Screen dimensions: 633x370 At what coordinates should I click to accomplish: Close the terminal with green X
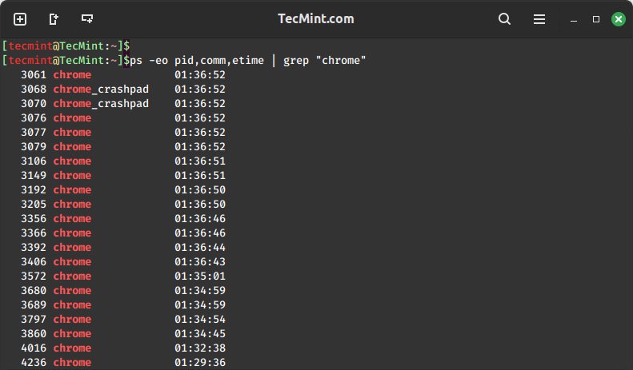pos(618,19)
